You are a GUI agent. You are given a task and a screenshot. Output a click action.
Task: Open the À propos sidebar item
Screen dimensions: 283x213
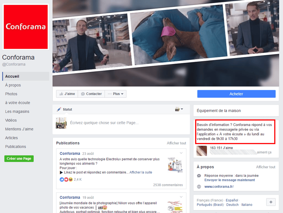tap(13, 85)
